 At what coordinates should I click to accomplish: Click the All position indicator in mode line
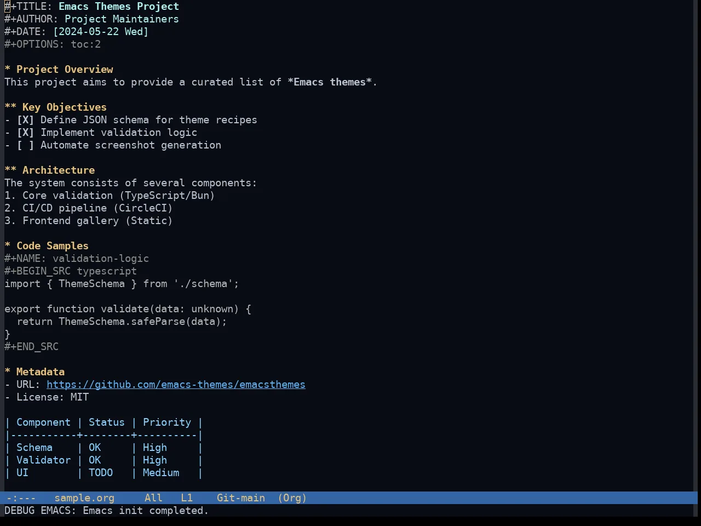click(x=153, y=498)
